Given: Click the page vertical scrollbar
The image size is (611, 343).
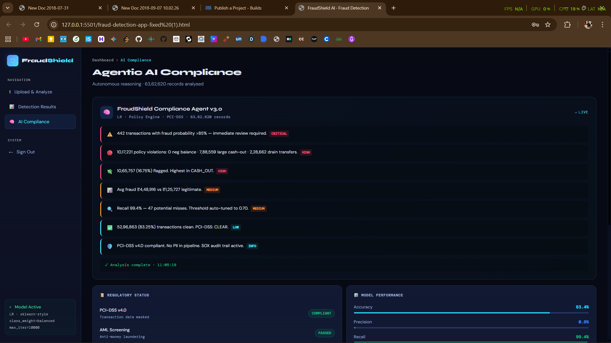Looking at the screenshot, I should pos(609,138).
